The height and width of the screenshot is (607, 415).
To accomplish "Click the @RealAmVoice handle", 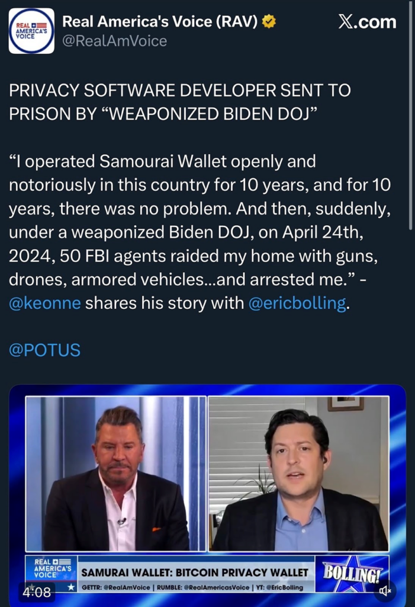I will point(115,41).
